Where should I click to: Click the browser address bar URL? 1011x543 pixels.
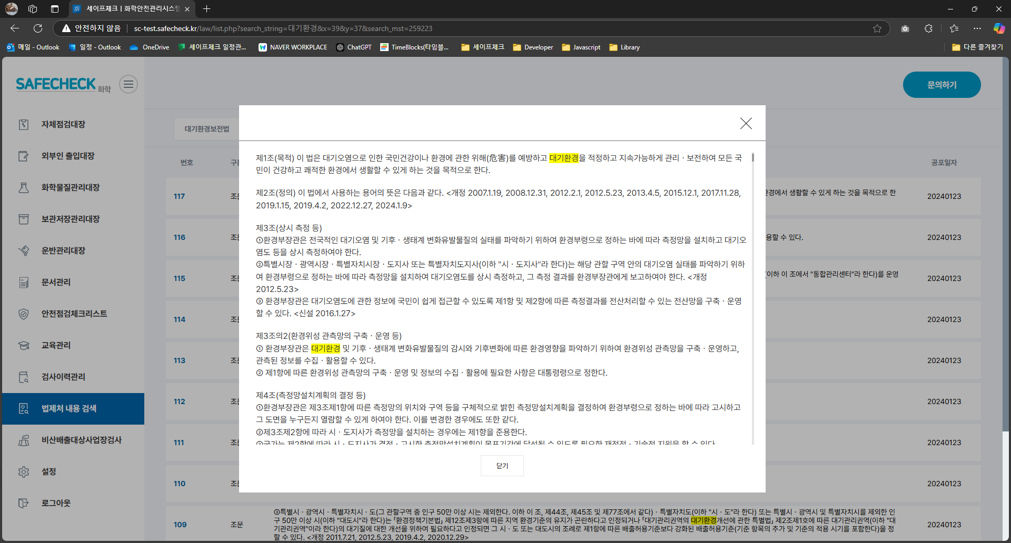pos(283,28)
